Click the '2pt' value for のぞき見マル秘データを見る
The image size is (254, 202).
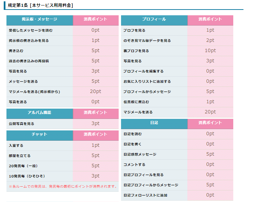click(x=210, y=41)
